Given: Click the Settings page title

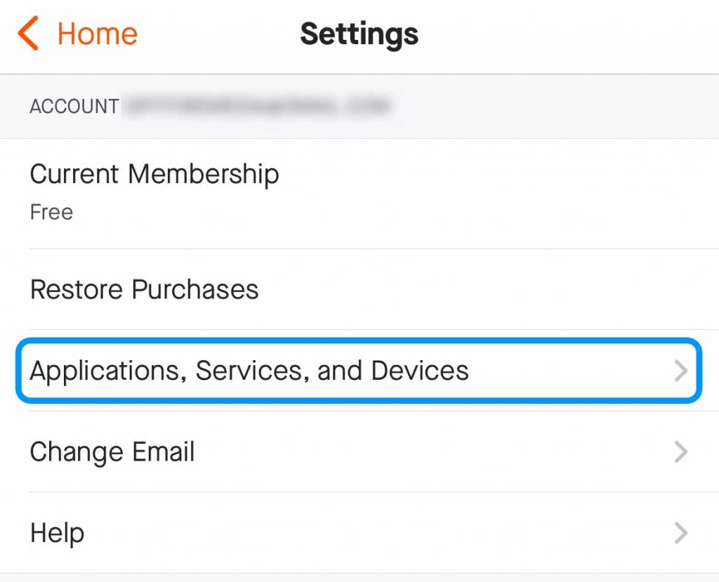Looking at the screenshot, I should click(x=359, y=34).
